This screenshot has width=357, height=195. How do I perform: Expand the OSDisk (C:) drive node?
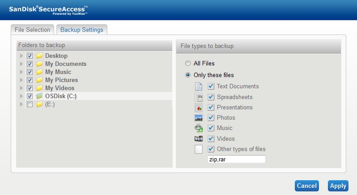coord(21,96)
